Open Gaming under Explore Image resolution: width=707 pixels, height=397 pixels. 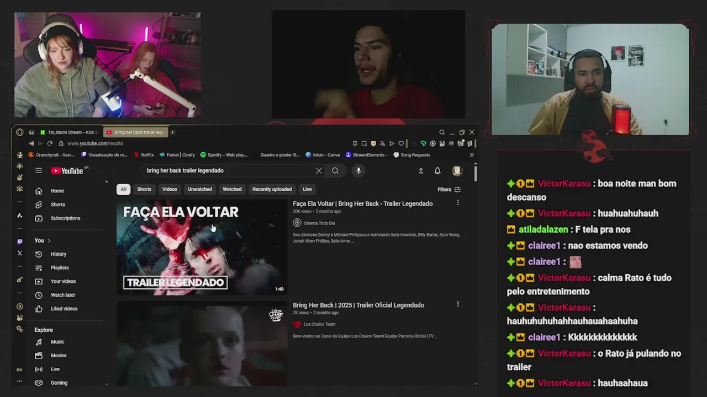click(59, 383)
